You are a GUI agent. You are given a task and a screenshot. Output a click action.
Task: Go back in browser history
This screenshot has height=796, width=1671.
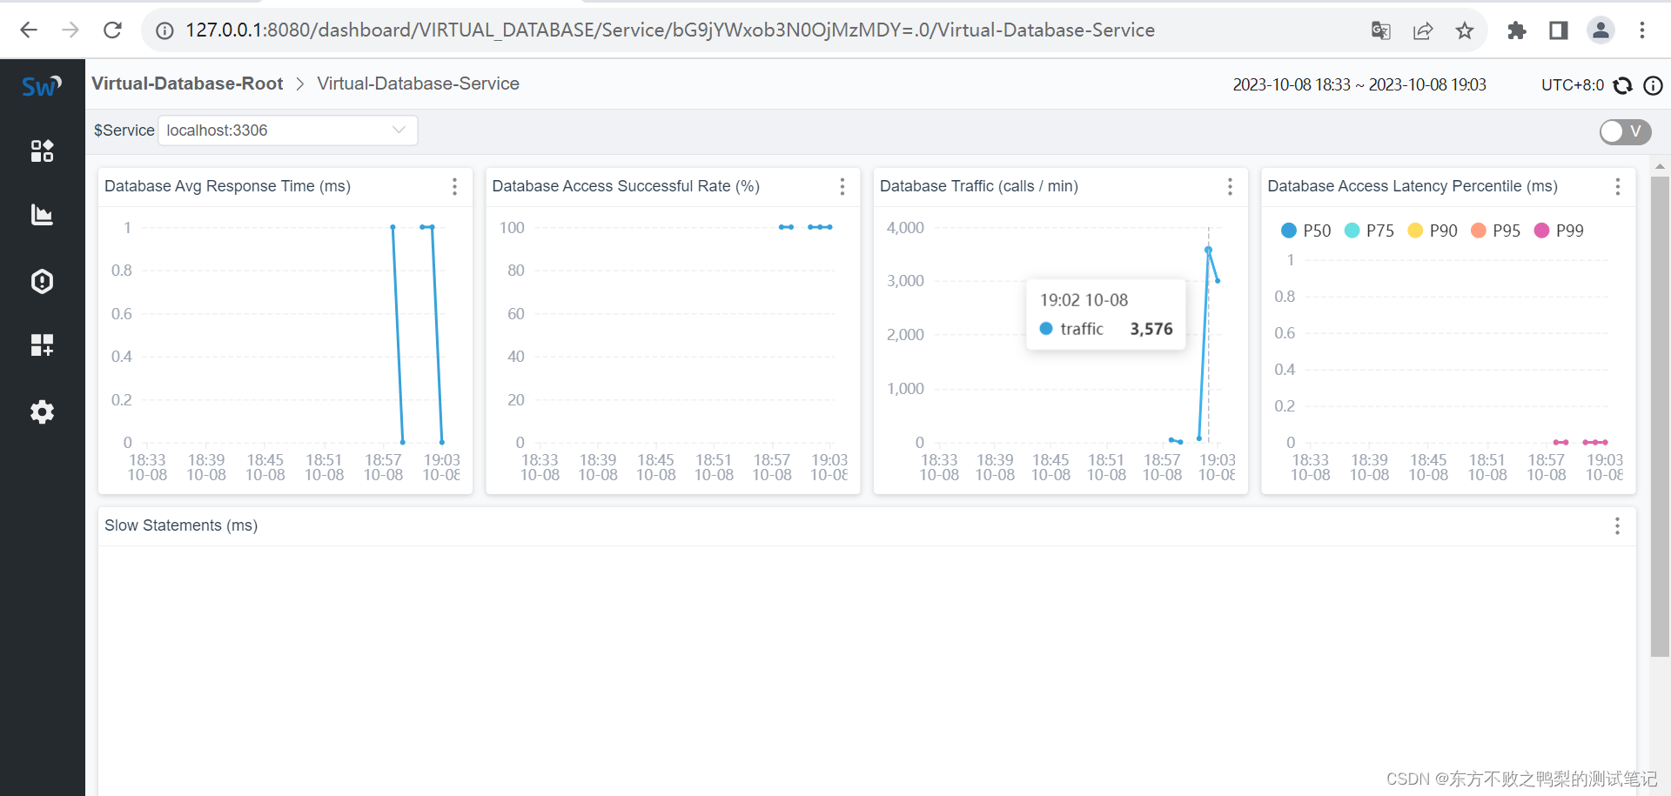tap(29, 30)
